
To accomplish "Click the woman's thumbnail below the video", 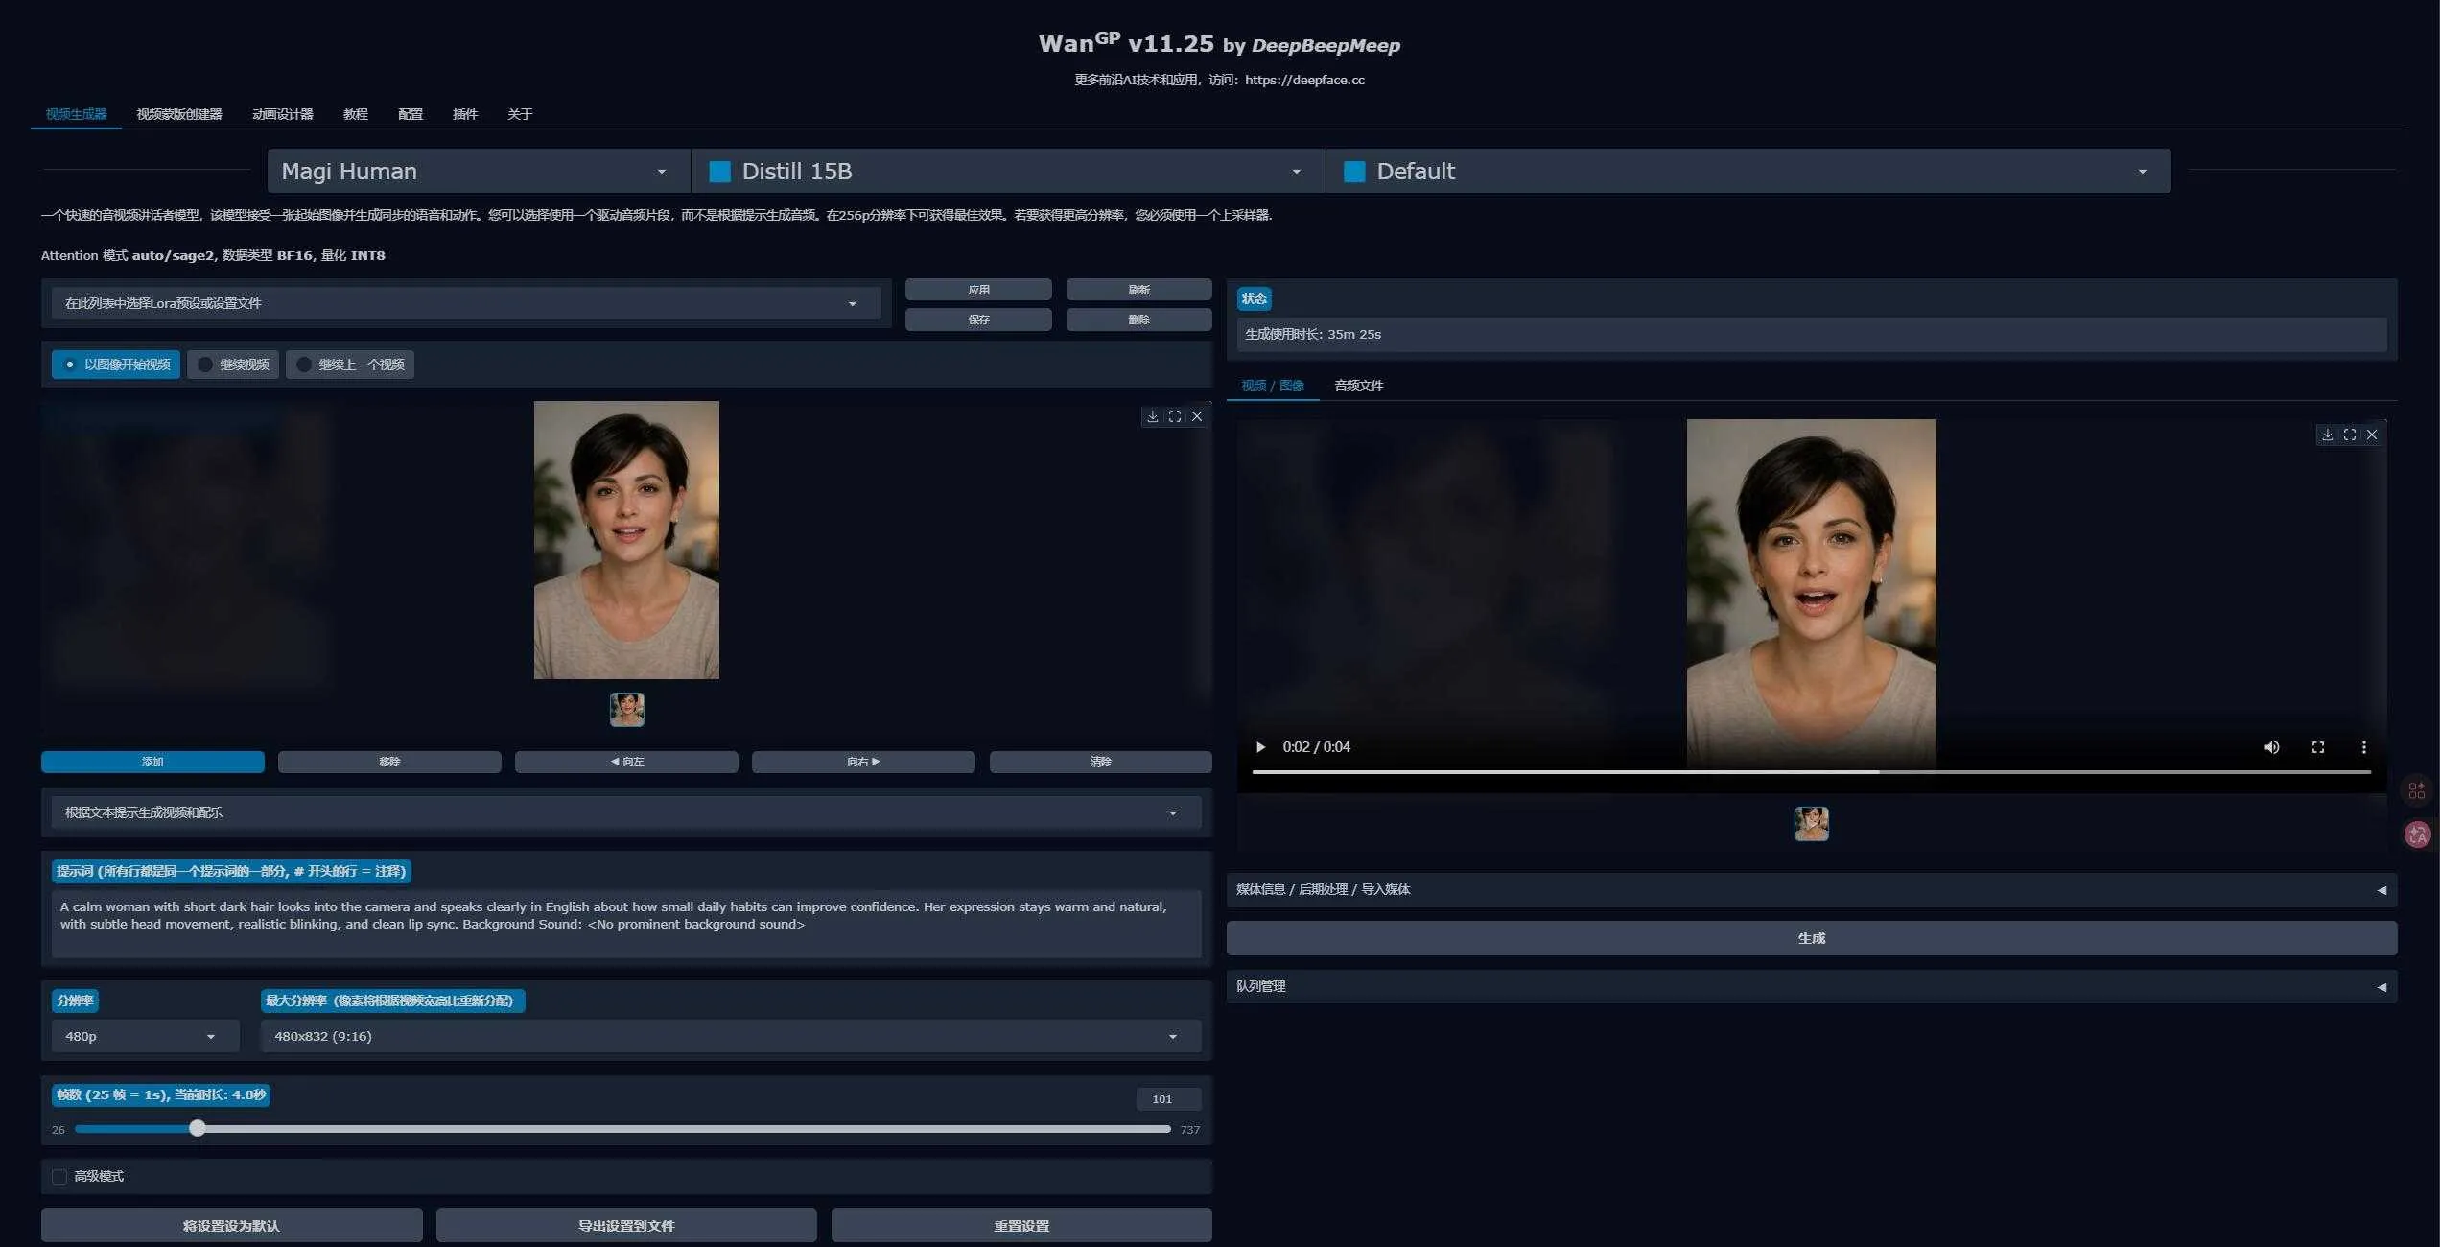I will (1811, 823).
